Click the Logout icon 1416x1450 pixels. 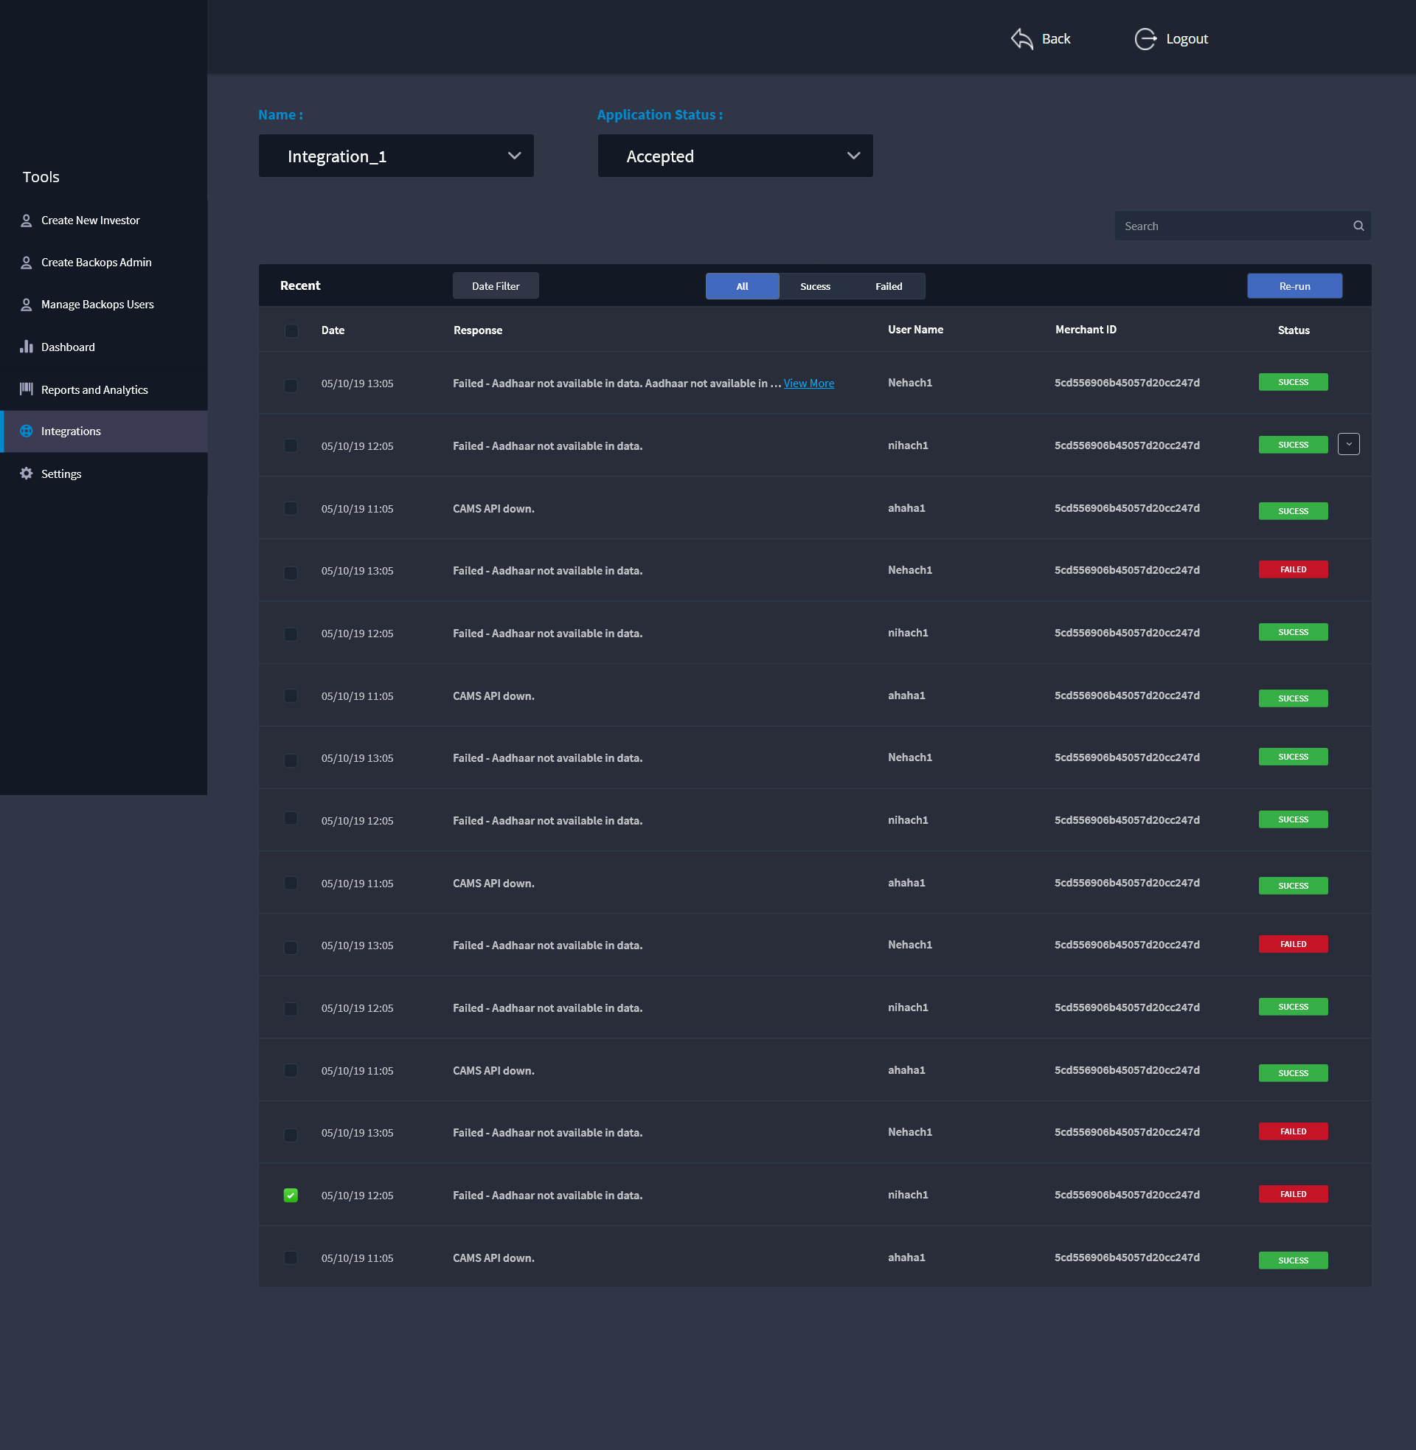[1145, 38]
